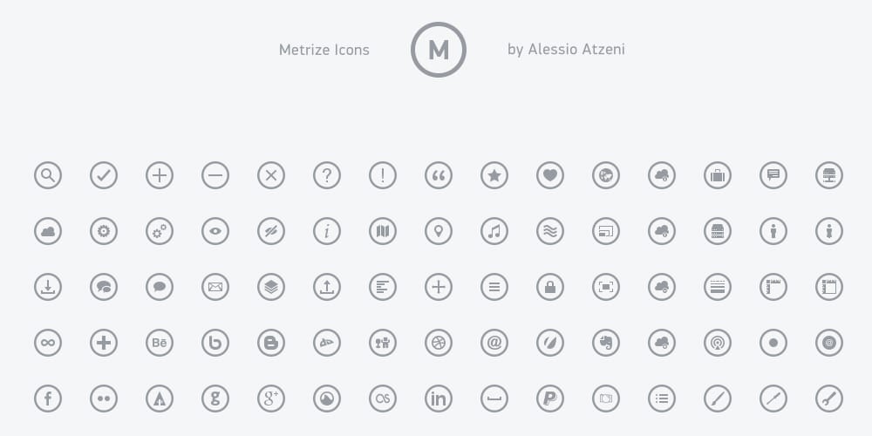
Task: Select the Behance Be icon
Action: click(x=160, y=343)
